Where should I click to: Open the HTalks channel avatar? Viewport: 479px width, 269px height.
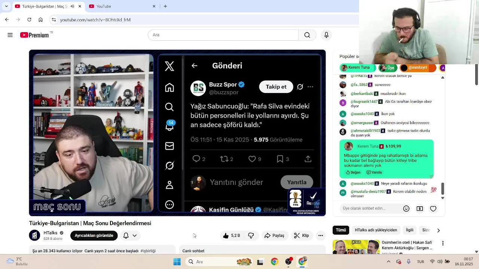click(34, 235)
